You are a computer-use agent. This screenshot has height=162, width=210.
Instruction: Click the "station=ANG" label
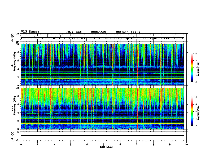pyautogui.click(x=99, y=32)
